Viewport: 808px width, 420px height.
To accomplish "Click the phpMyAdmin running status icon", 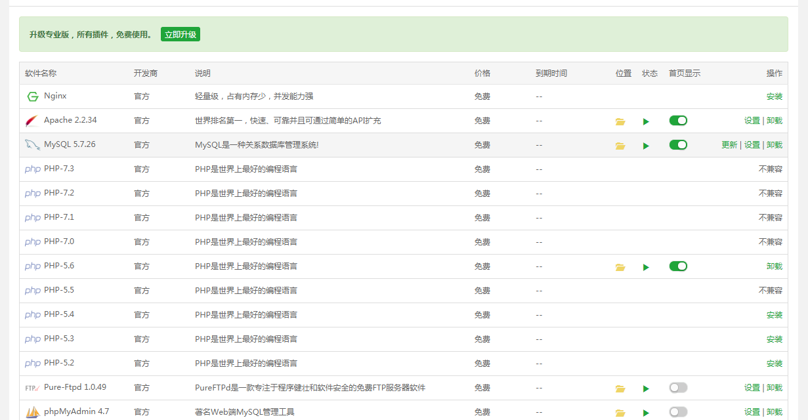I will pos(646,413).
